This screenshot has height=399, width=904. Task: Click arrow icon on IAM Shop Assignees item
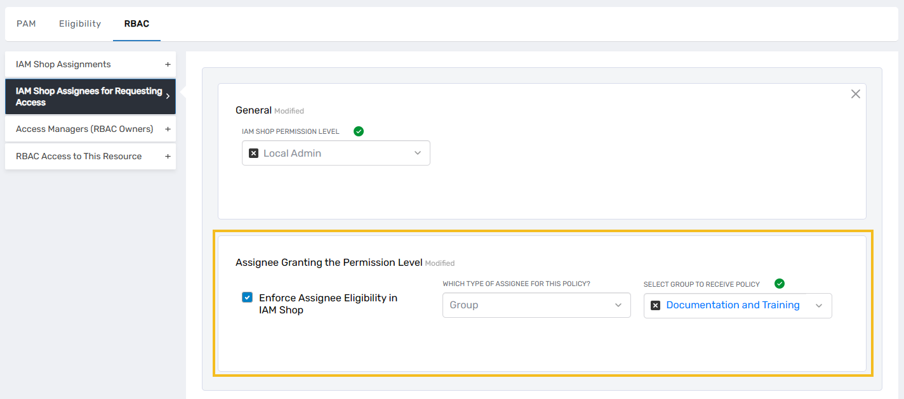[x=168, y=96]
